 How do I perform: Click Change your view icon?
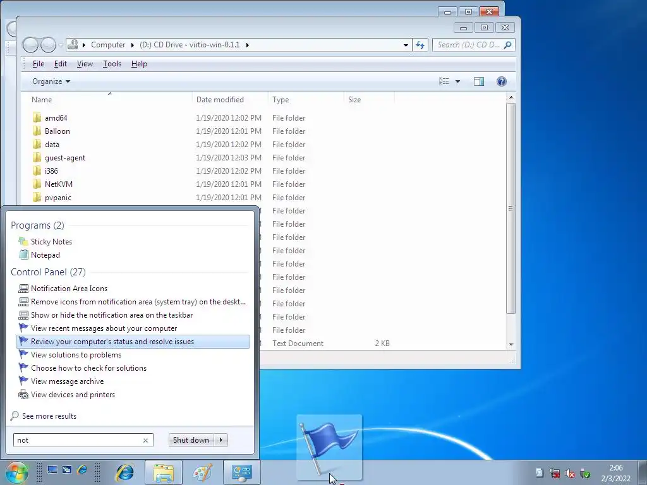point(444,81)
